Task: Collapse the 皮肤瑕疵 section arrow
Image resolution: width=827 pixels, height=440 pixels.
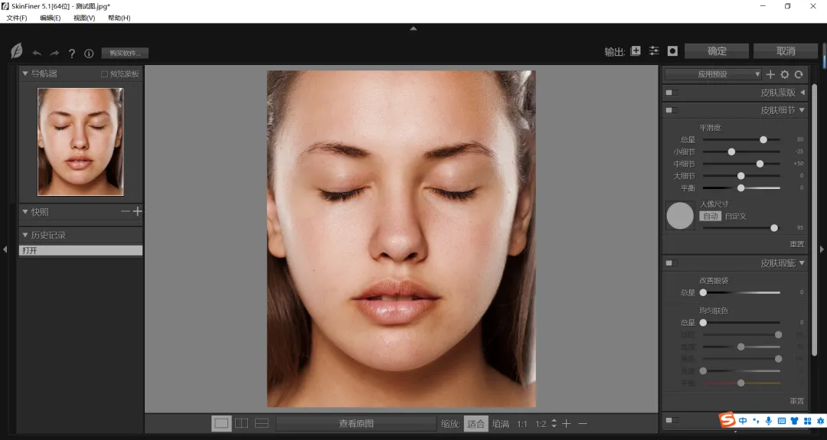Action: click(802, 263)
